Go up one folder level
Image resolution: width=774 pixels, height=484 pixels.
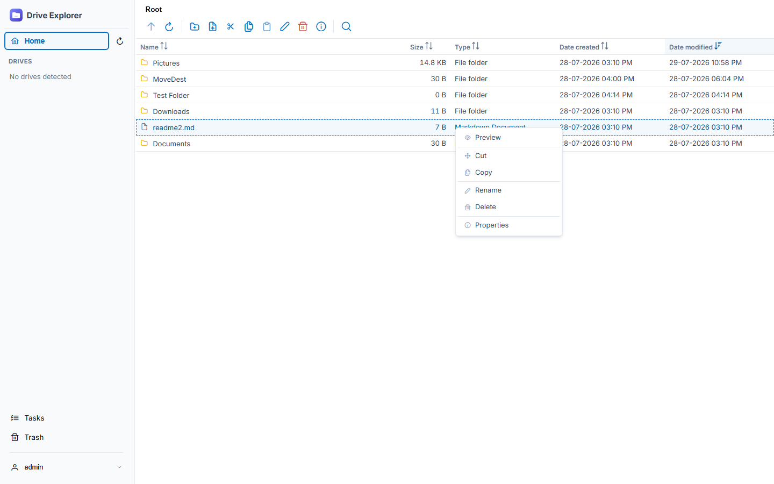pyautogui.click(x=151, y=26)
